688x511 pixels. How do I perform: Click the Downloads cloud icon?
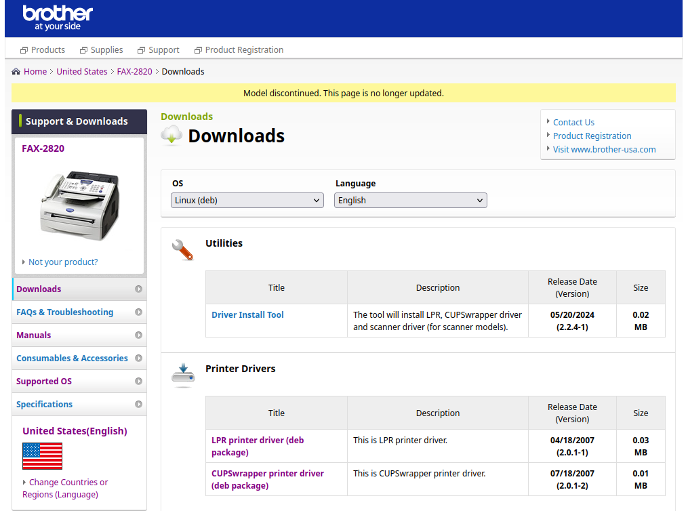pos(171,135)
